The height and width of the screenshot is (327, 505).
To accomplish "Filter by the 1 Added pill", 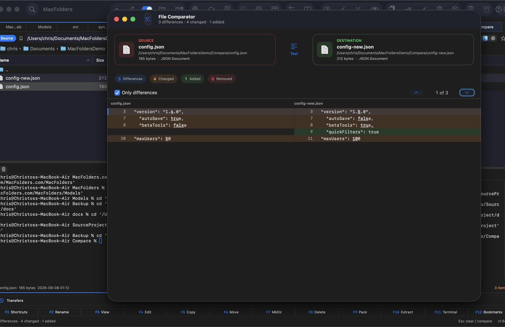I will [193, 79].
